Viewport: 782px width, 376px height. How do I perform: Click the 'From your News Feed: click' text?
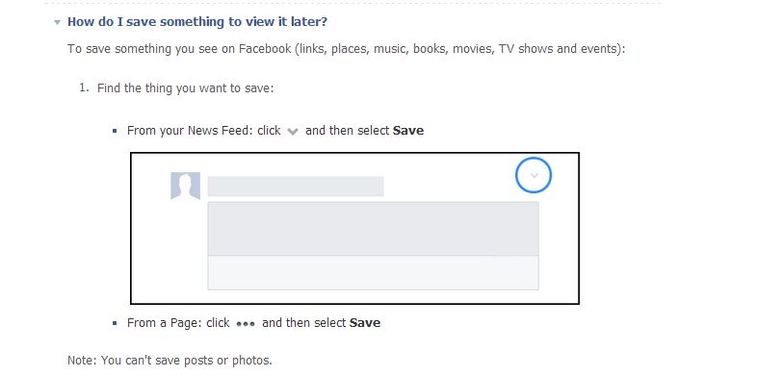[204, 131]
